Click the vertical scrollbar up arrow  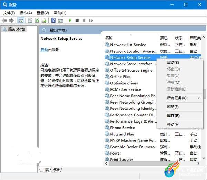click(204, 37)
